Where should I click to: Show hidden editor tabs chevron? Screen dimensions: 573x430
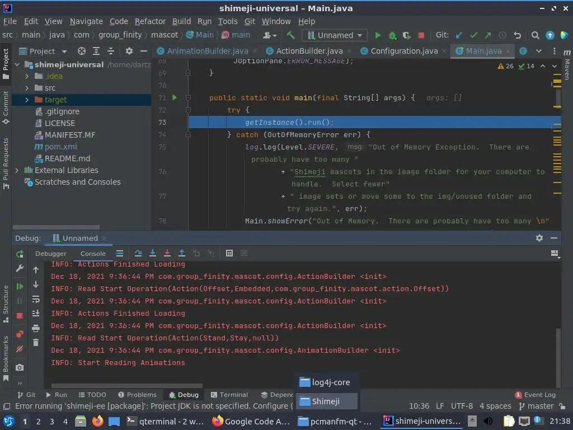[x=539, y=51]
